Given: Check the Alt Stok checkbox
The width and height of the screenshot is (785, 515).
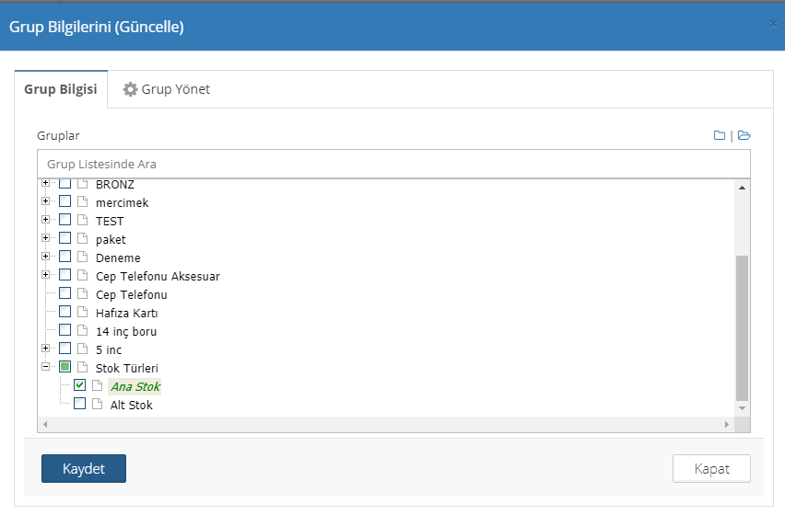Looking at the screenshot, I should point(79,405).
